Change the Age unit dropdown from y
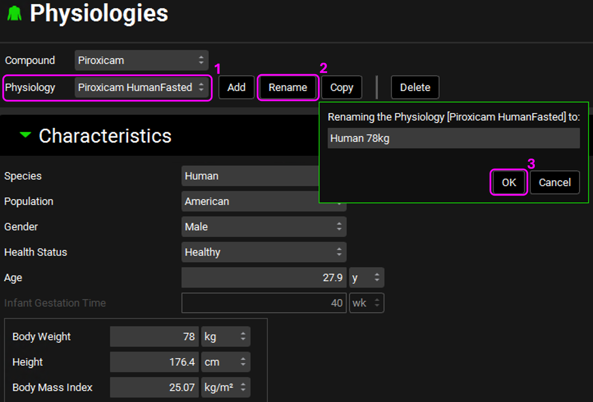 [366, 278]
